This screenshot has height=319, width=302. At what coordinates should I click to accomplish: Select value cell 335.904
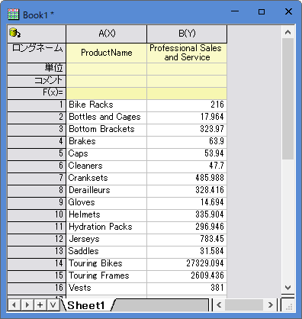tap(187, 215)
